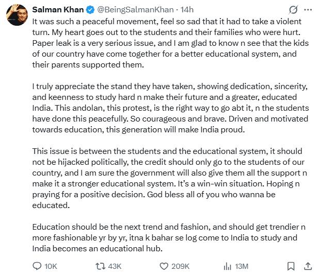Click the 209K likes count
The image size is (321, 275).
click(x=180, y=266)
